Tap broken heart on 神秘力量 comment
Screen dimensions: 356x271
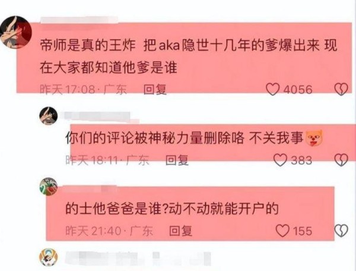tap(341, 160)
